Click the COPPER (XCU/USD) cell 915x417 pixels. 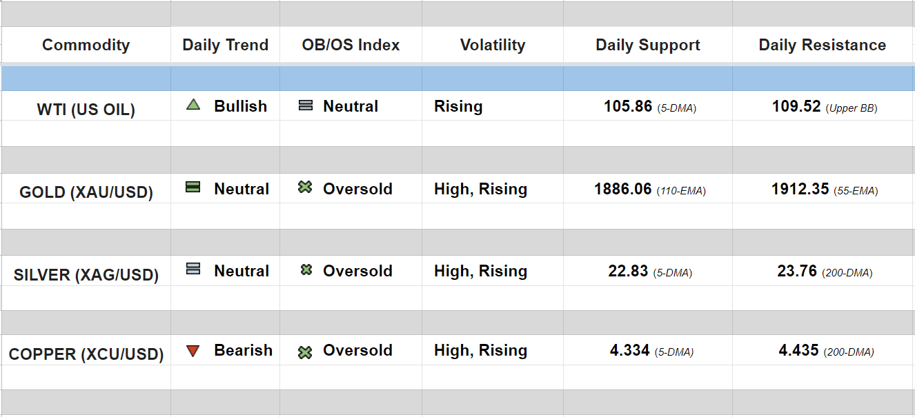[86, 354]
